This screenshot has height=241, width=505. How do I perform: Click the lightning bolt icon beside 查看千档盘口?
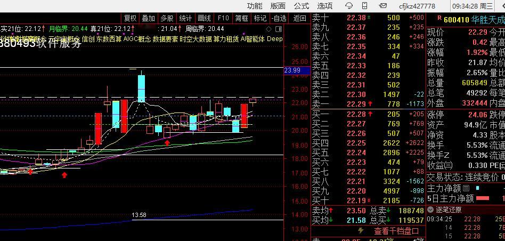pos(361,231)
